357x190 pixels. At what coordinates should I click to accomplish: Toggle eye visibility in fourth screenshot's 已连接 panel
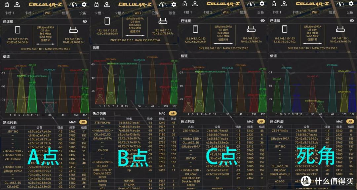pyautogui.click(x=352, y=21)
